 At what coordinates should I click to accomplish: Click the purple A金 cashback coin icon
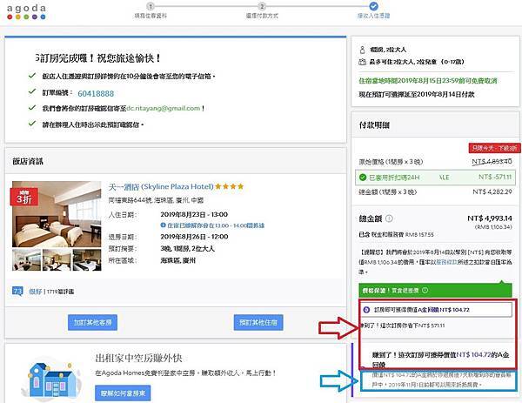(366, 310)
